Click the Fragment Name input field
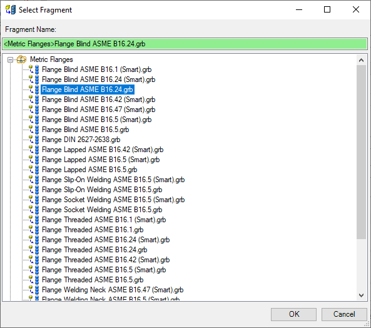This screenshot has height=328, width=371. pos(185,44)
